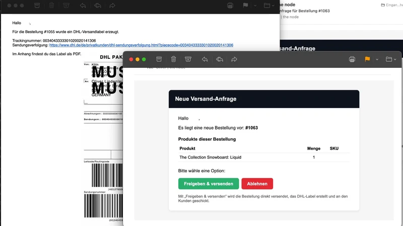The width and height of the screenshot is (403, 226).
Task: Minimize the front mail window
Action: [x=137, y=59]
